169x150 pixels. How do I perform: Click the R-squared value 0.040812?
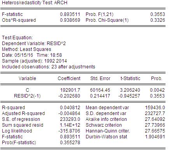(x=70, y=108)
